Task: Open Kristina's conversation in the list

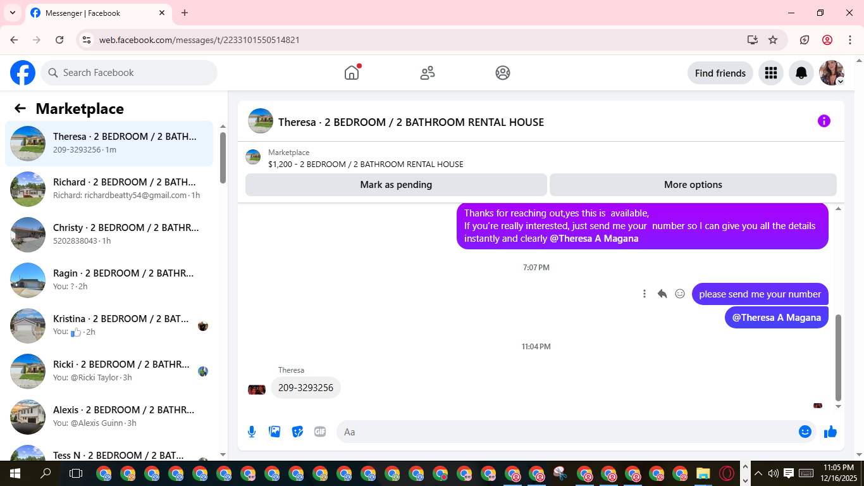Action: [109, 326]
